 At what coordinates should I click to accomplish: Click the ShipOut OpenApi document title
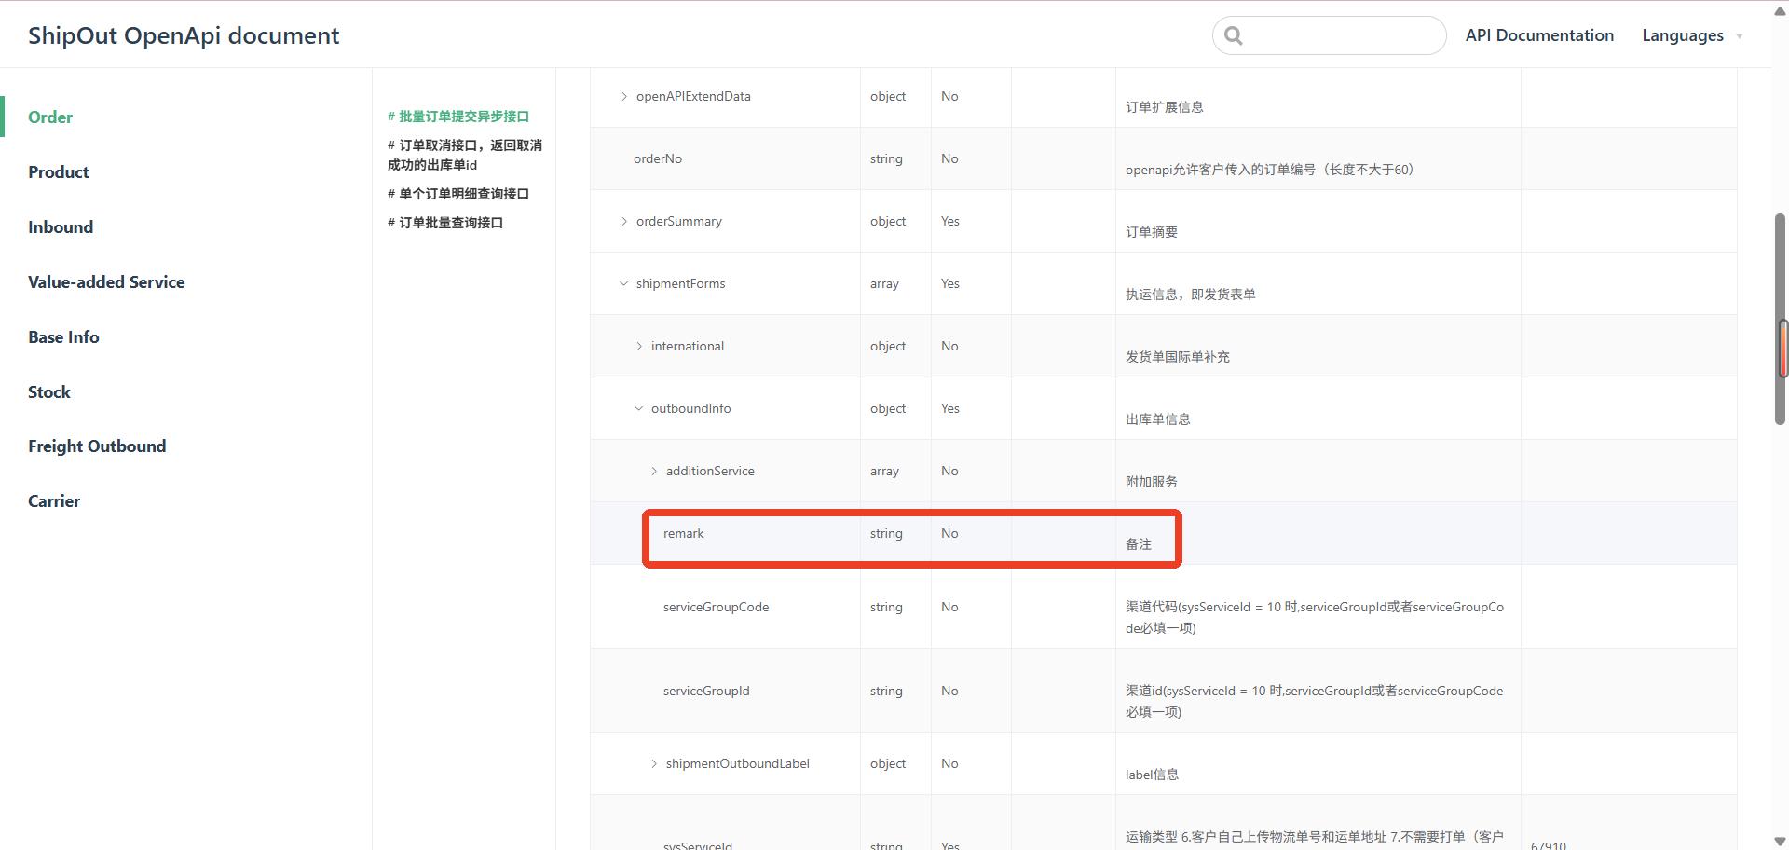pos(184,35)
